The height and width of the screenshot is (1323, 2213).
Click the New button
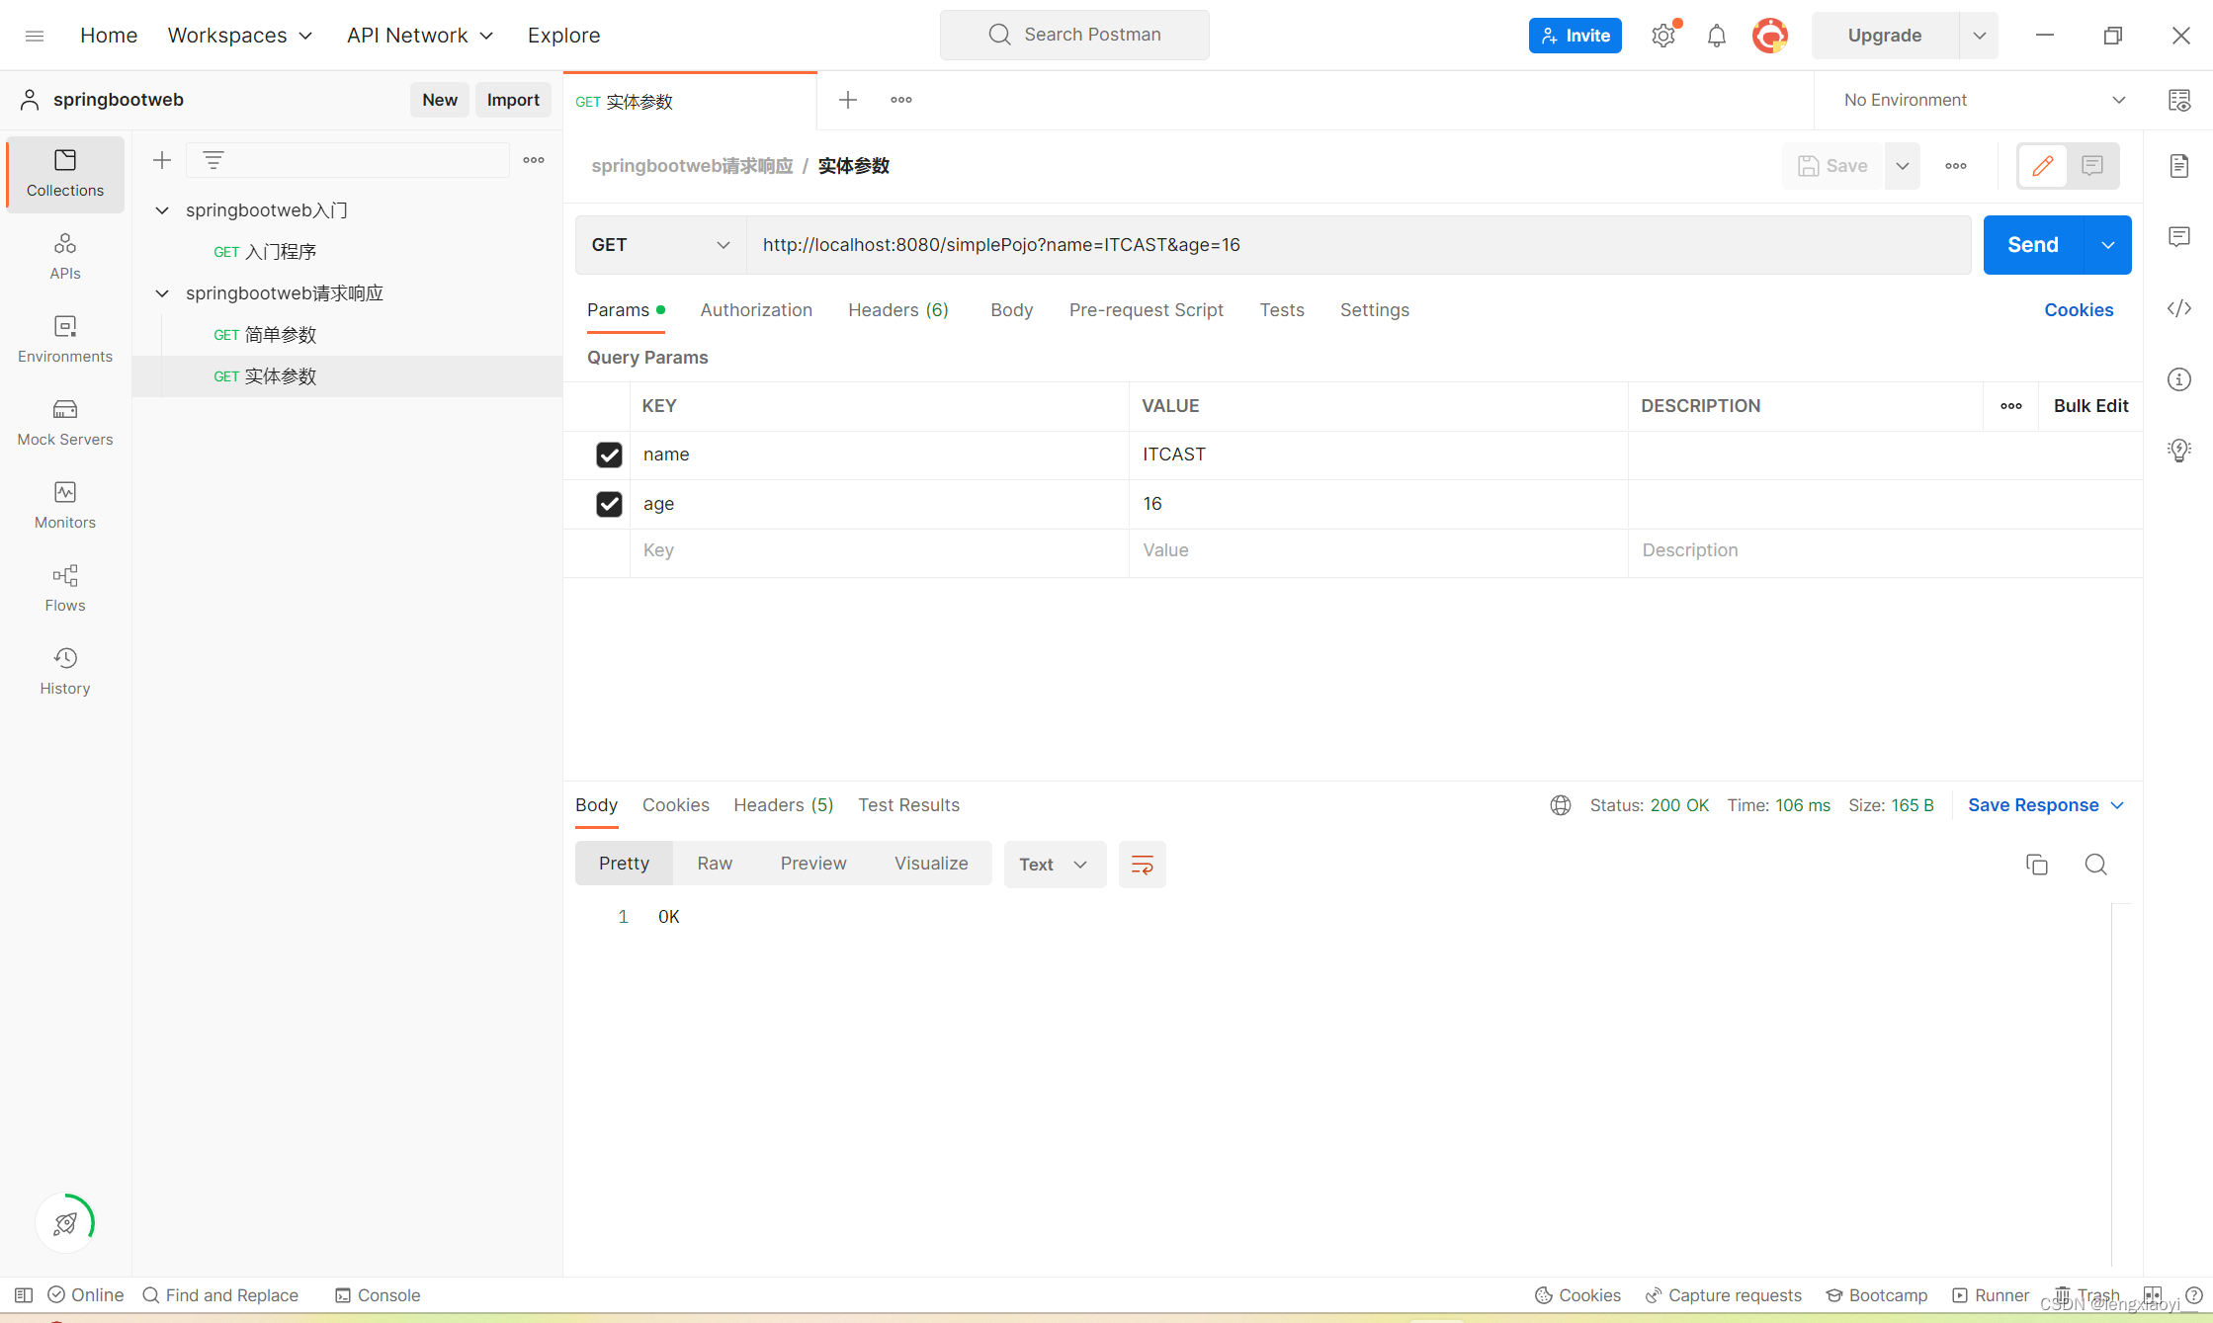440,100
